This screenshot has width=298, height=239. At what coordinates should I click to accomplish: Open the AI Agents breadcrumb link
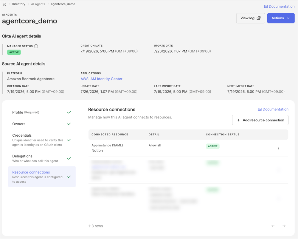(38, 4)
